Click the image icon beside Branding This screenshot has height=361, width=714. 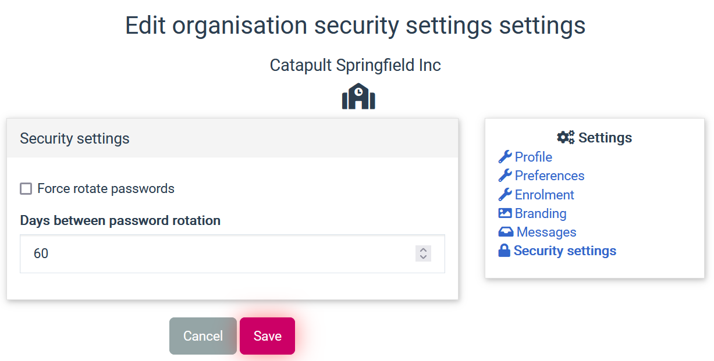(x=505, y=213)
